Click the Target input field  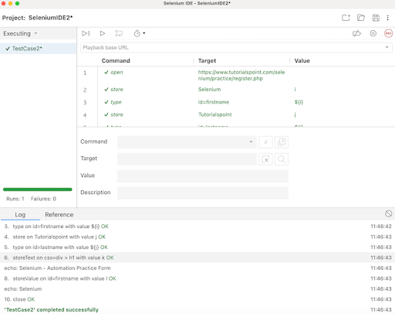[187, 159]
